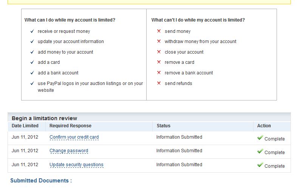Click the Required Response column header

click(x=70, y=126)
